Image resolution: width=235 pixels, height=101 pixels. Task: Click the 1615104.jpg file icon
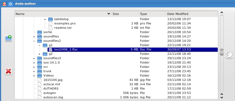[x=40, y=80]
